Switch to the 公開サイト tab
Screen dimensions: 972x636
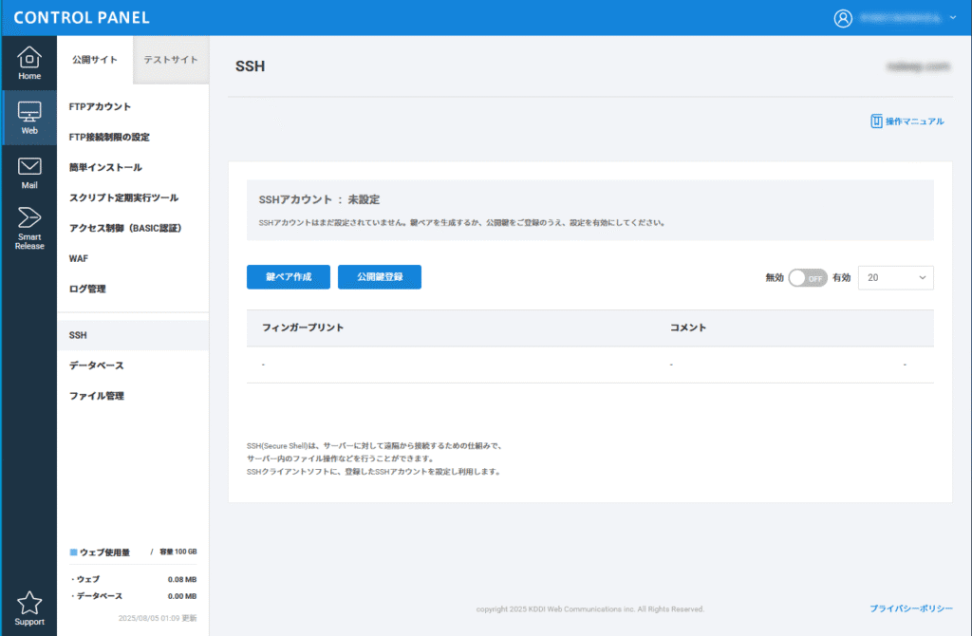tap(95, 60)
